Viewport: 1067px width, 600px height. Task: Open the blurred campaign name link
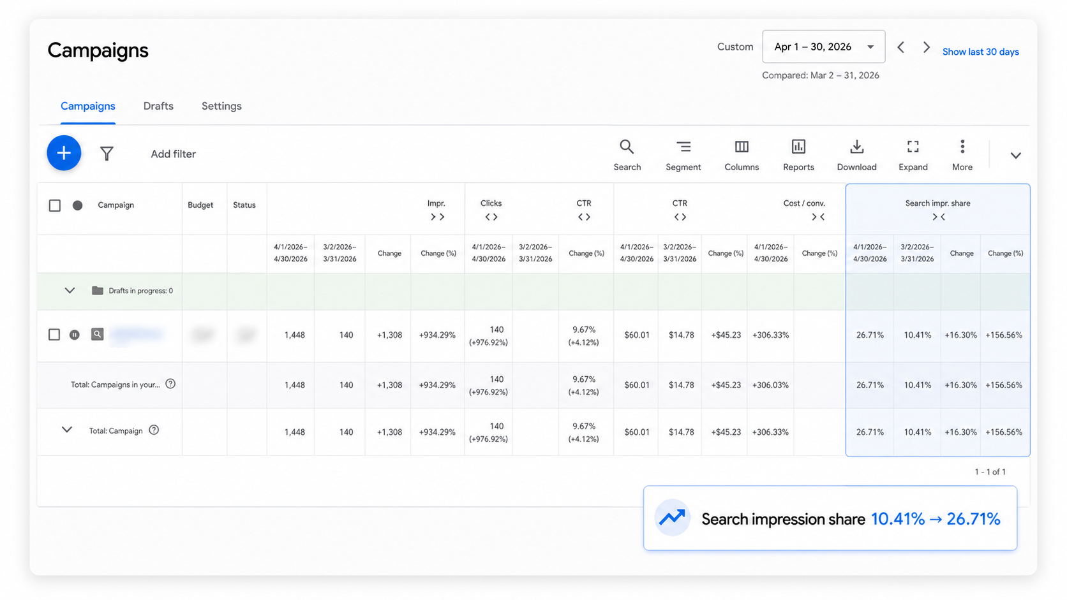(137, 335)
